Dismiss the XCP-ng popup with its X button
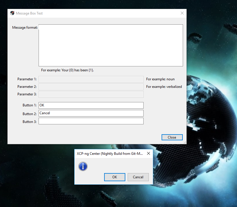 click(x=149, y=153)
